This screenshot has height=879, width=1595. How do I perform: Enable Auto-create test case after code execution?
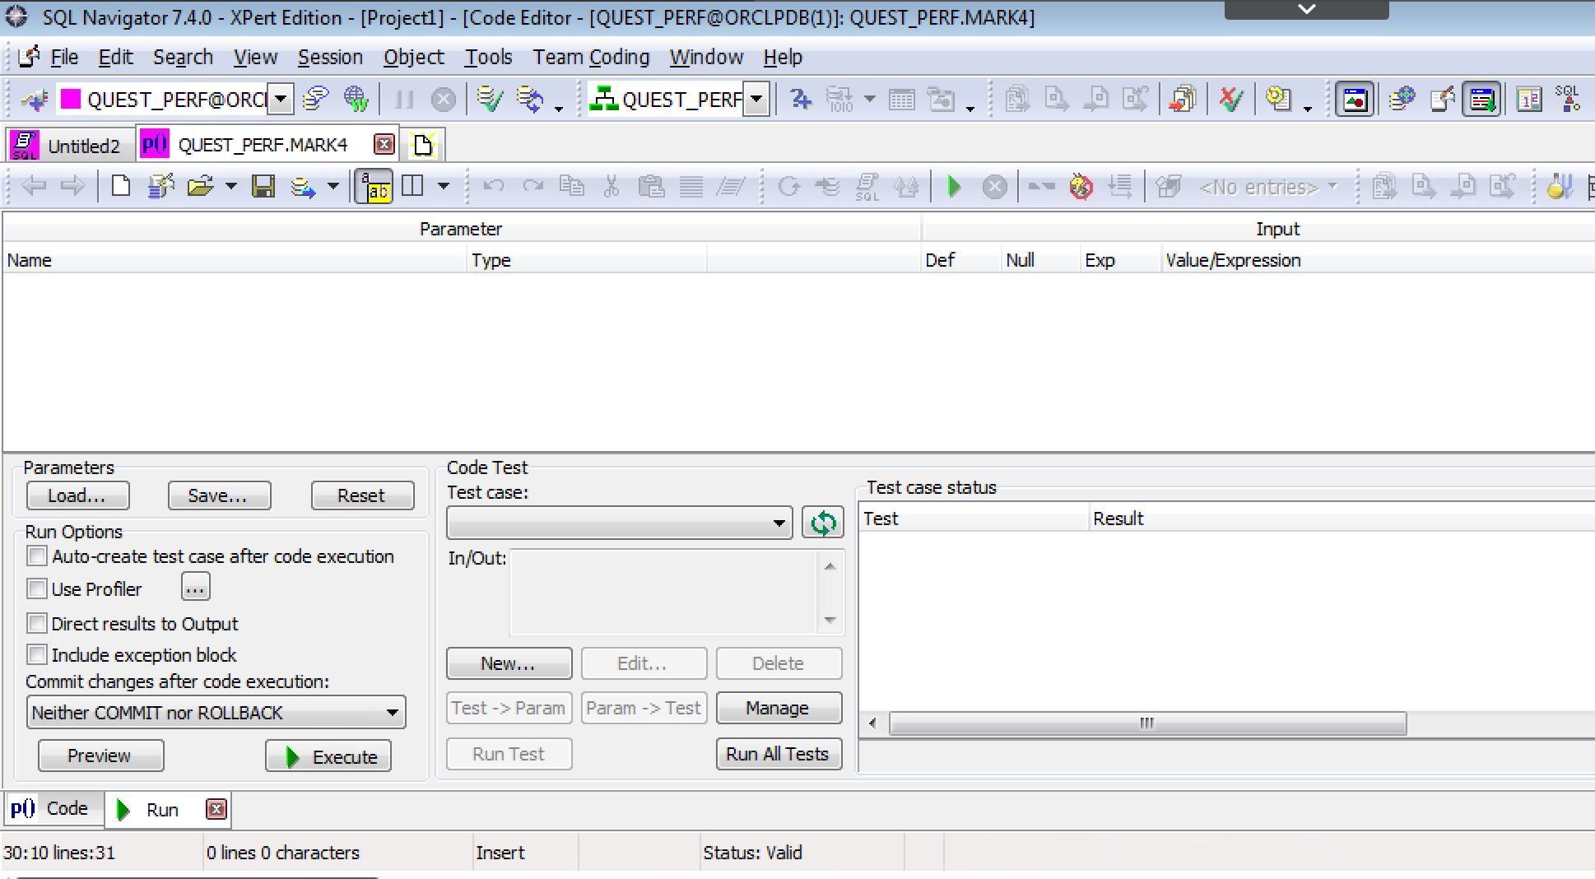[x=36, y=556]
